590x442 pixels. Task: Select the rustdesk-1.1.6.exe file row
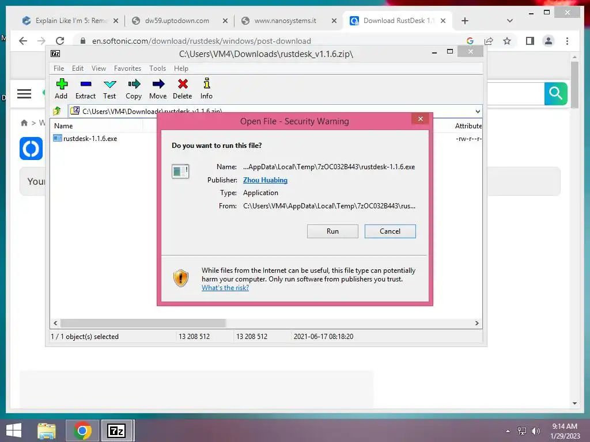(x=85, y=138)
